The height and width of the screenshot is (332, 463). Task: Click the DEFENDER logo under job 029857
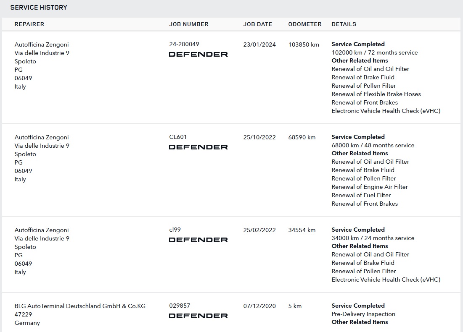(x=198, y=316)
